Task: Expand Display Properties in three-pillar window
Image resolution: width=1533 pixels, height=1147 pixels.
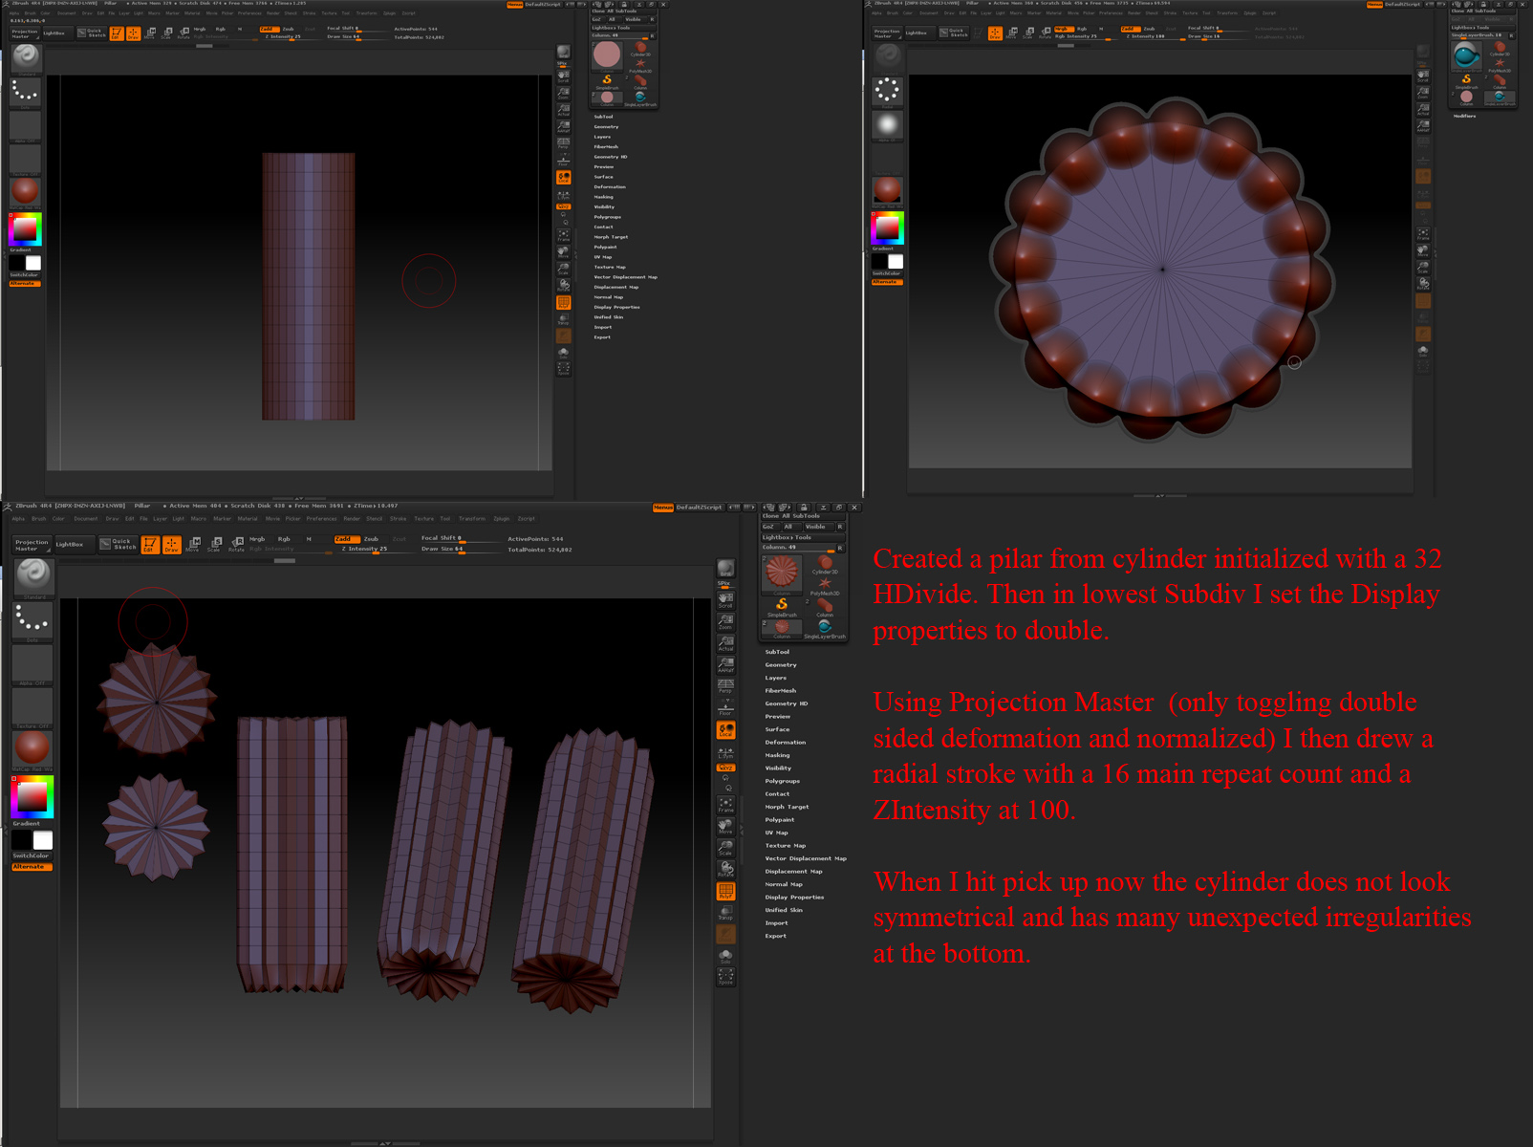Action: click(x=794, y=898)
